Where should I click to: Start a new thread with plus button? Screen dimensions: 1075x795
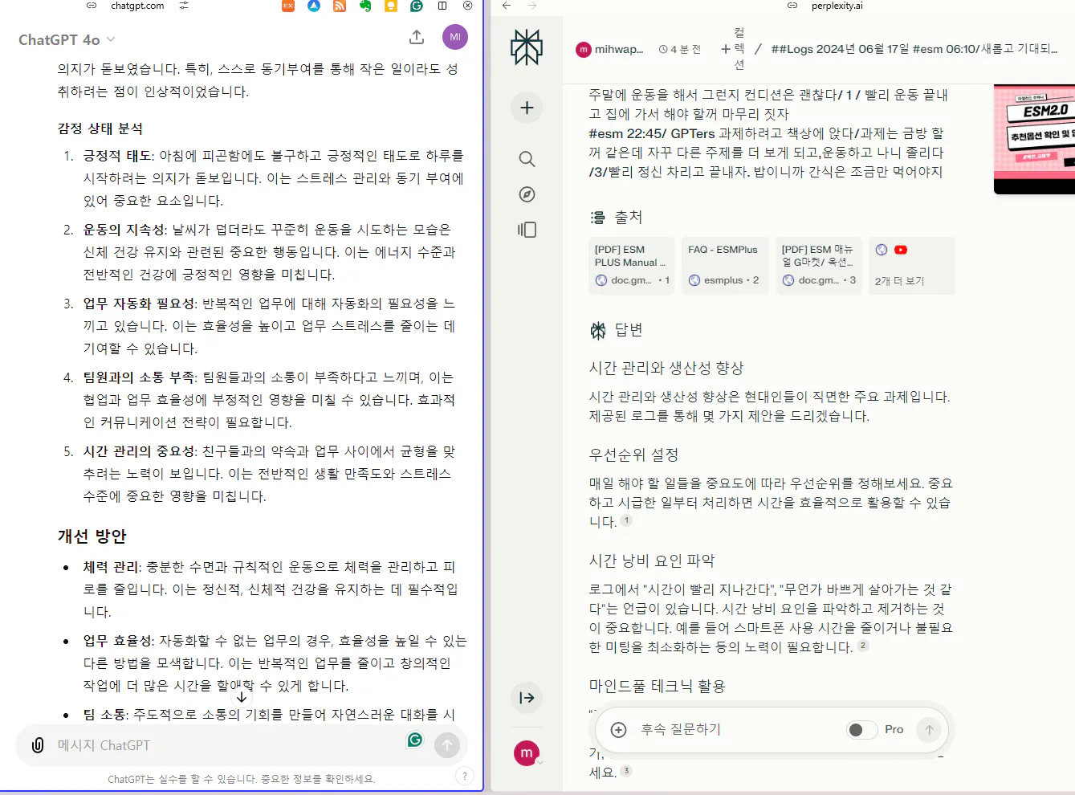coord(527,108)
